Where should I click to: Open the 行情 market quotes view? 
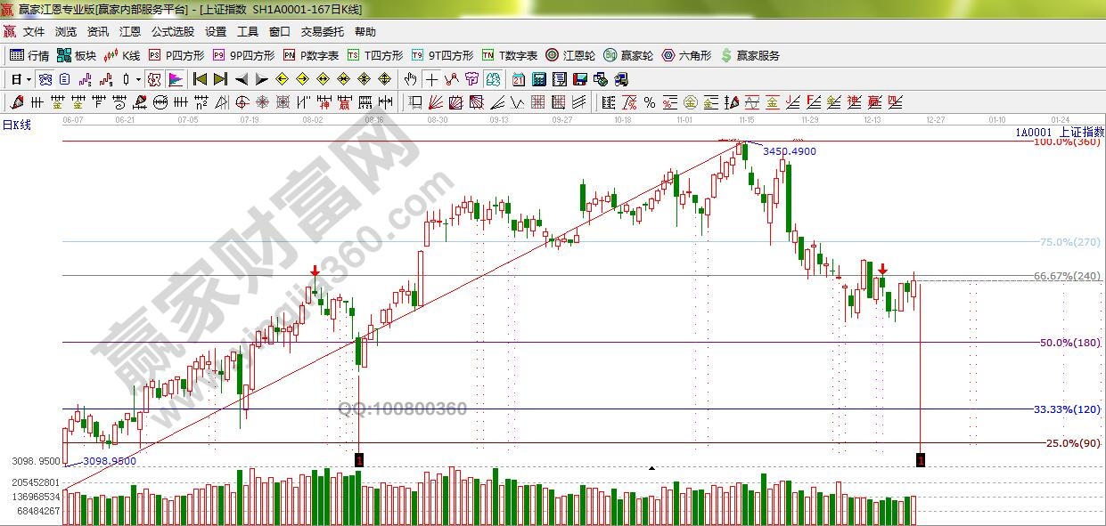pyautogui.click(x=29, y=55)
